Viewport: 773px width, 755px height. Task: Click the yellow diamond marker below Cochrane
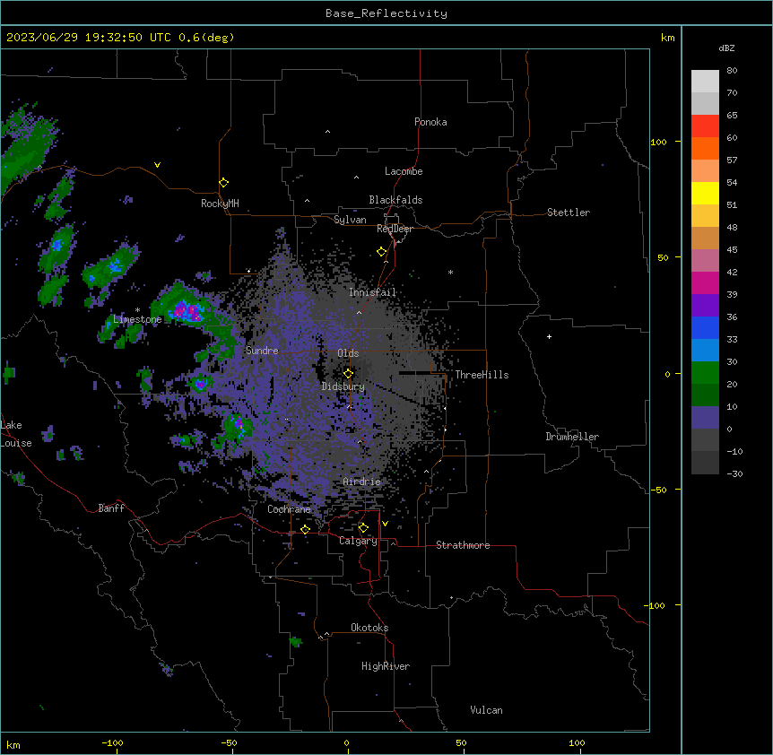(x=305, y=529)
